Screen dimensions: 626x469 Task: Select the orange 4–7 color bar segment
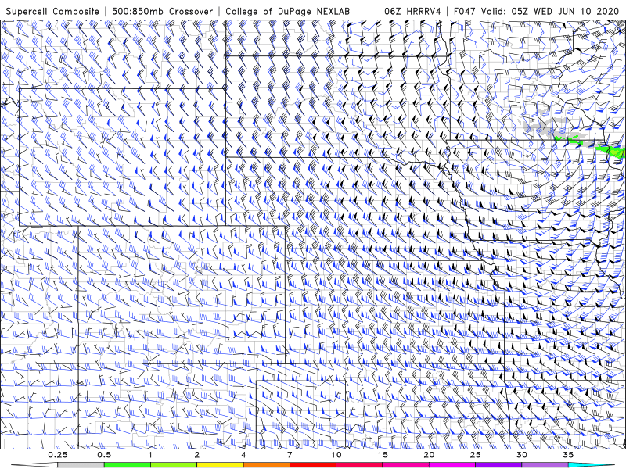coord(266,465)
